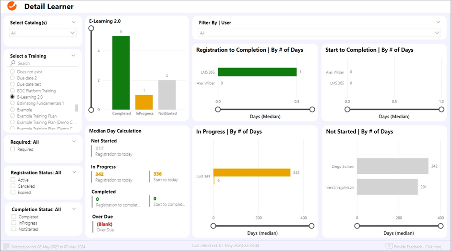Select the EDC Platform Training radio option
The width and height of the screenshot is (451, 251).
pos(12,91)
